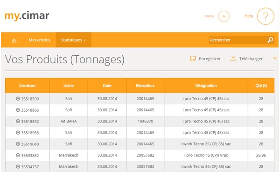This screenshot has height=173, width=280.
Task: Click the Télécharger download icon
Action: pyautogui.click(x=233, y=59)
